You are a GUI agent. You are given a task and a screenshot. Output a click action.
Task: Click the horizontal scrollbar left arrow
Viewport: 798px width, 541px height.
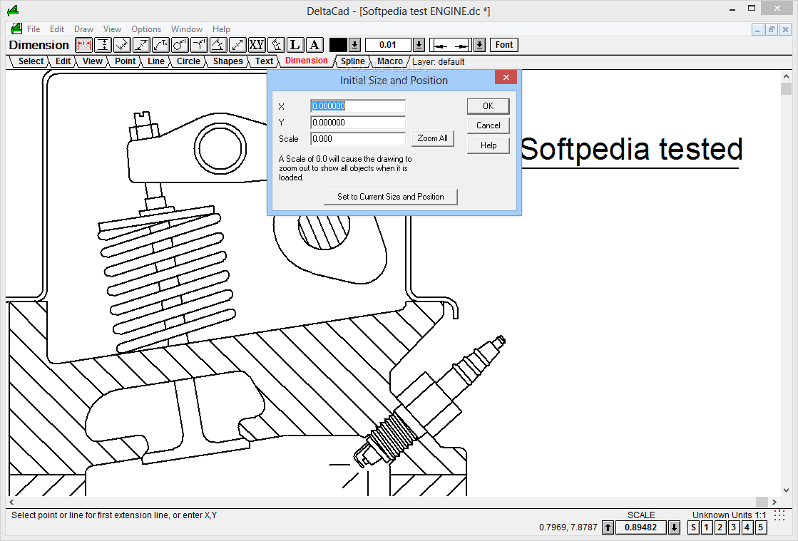11,502
